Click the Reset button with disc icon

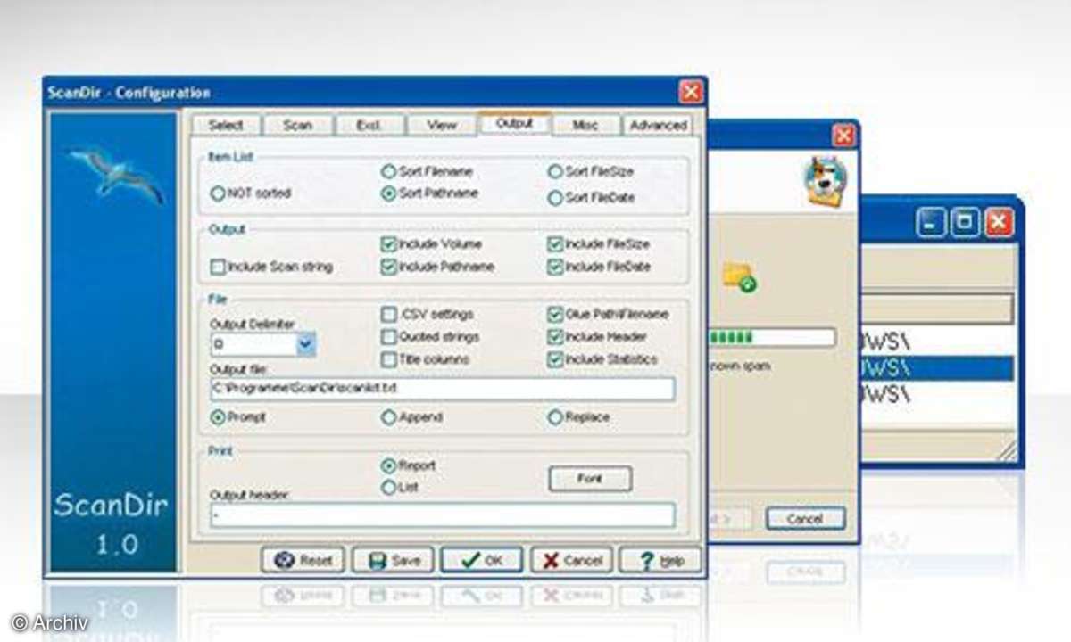click(x=303, y=560)
